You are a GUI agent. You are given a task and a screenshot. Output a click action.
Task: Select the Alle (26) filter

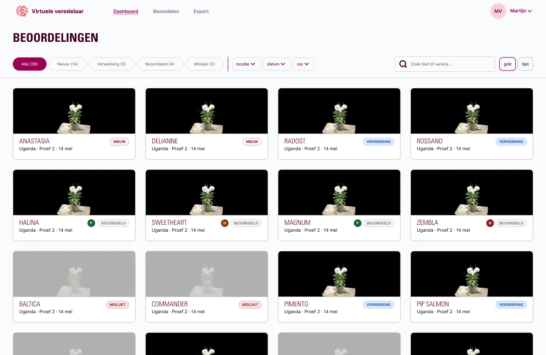(x=29, y=64)
